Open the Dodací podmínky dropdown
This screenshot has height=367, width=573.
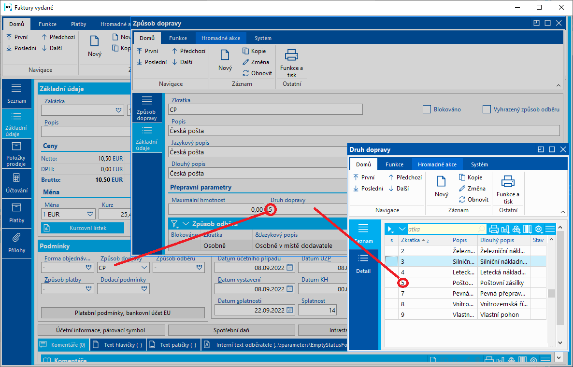(x=144, y=288)
